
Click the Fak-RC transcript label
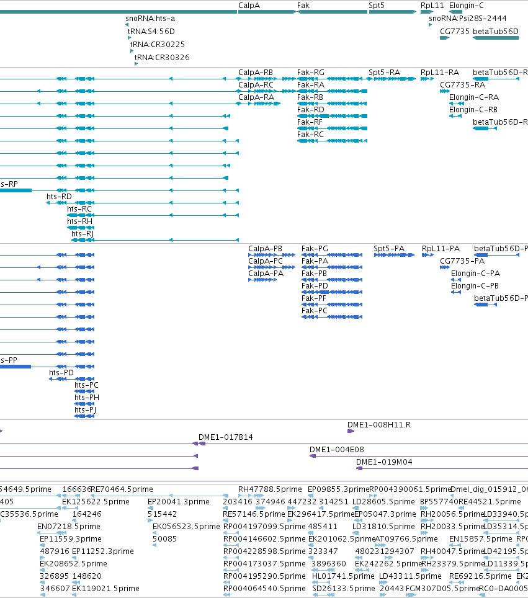(311, 134)
